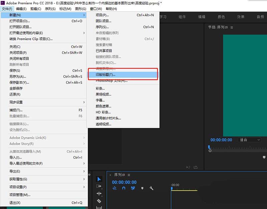Click the Premiere Pro app icon in title bar
267x209 pixels.
[3, 3]
